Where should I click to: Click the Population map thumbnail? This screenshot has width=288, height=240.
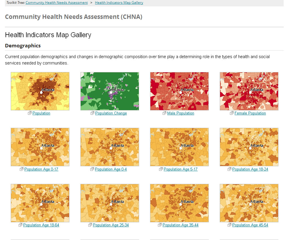(x=40, y=91)
